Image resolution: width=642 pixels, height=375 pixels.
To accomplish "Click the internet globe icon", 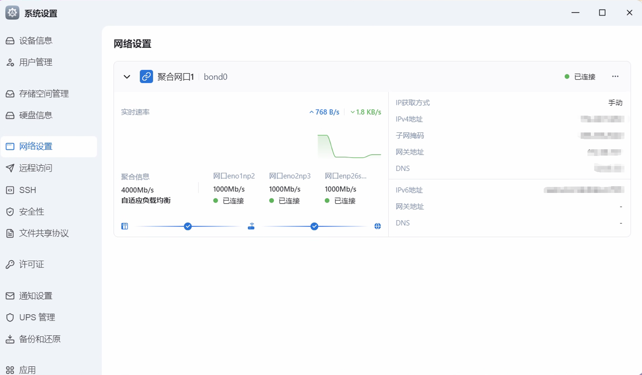I will click(377, 226).
